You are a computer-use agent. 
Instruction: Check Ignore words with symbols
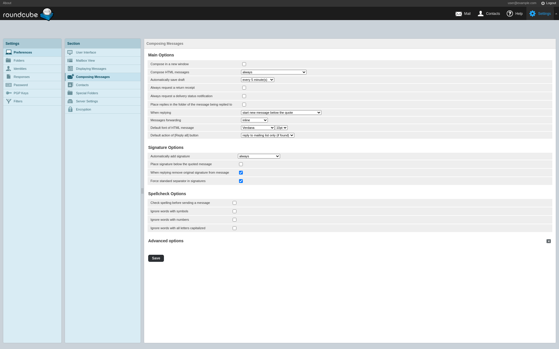pyautogui.click(x=234, y=211)
